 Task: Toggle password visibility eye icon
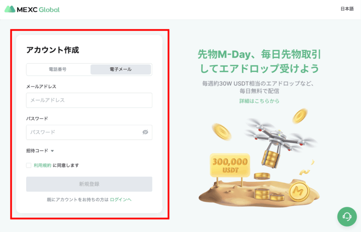(x=145, y=132)
